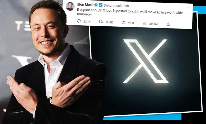Click the 29.8M views count
This screenshot has height=124, width=206.
(x=153, y=24)
